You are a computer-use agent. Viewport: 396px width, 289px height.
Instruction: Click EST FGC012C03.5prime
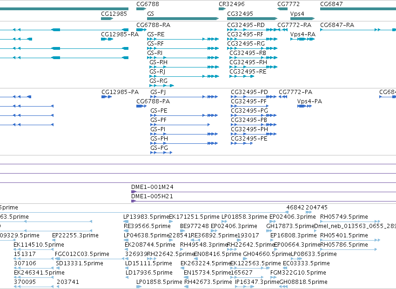[82, 254]
